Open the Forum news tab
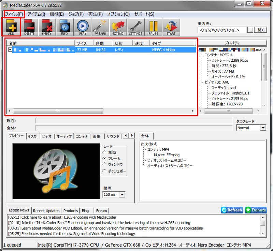The width and height of the screenshot is (273, 251). [x=101, y=211]
